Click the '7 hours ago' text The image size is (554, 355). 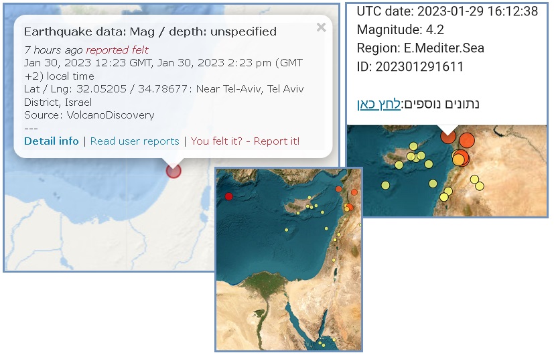point(54,50)
